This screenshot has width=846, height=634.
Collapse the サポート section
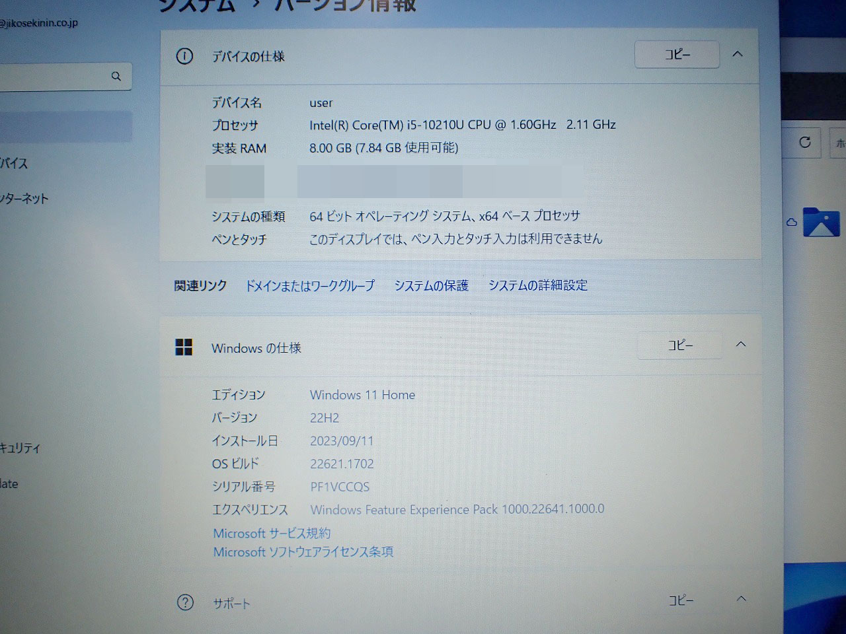[741, 598]
